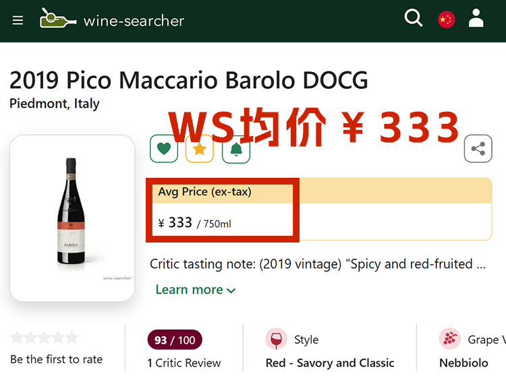Click the wine glass Style icon
The image size is (506, 386).
pyautogui.click(x=276, y=340)
